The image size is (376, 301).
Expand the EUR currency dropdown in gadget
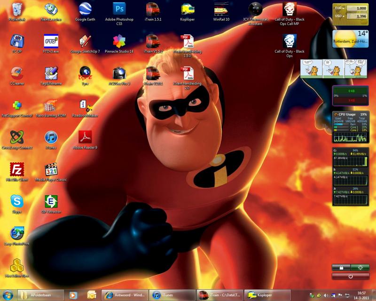click(340, 8)
